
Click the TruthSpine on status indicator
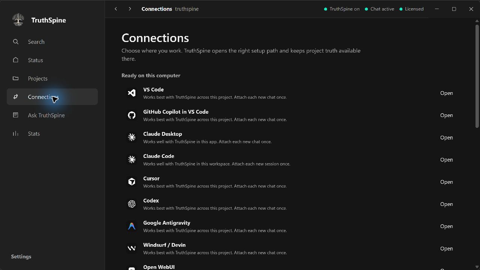coord(342,9)
